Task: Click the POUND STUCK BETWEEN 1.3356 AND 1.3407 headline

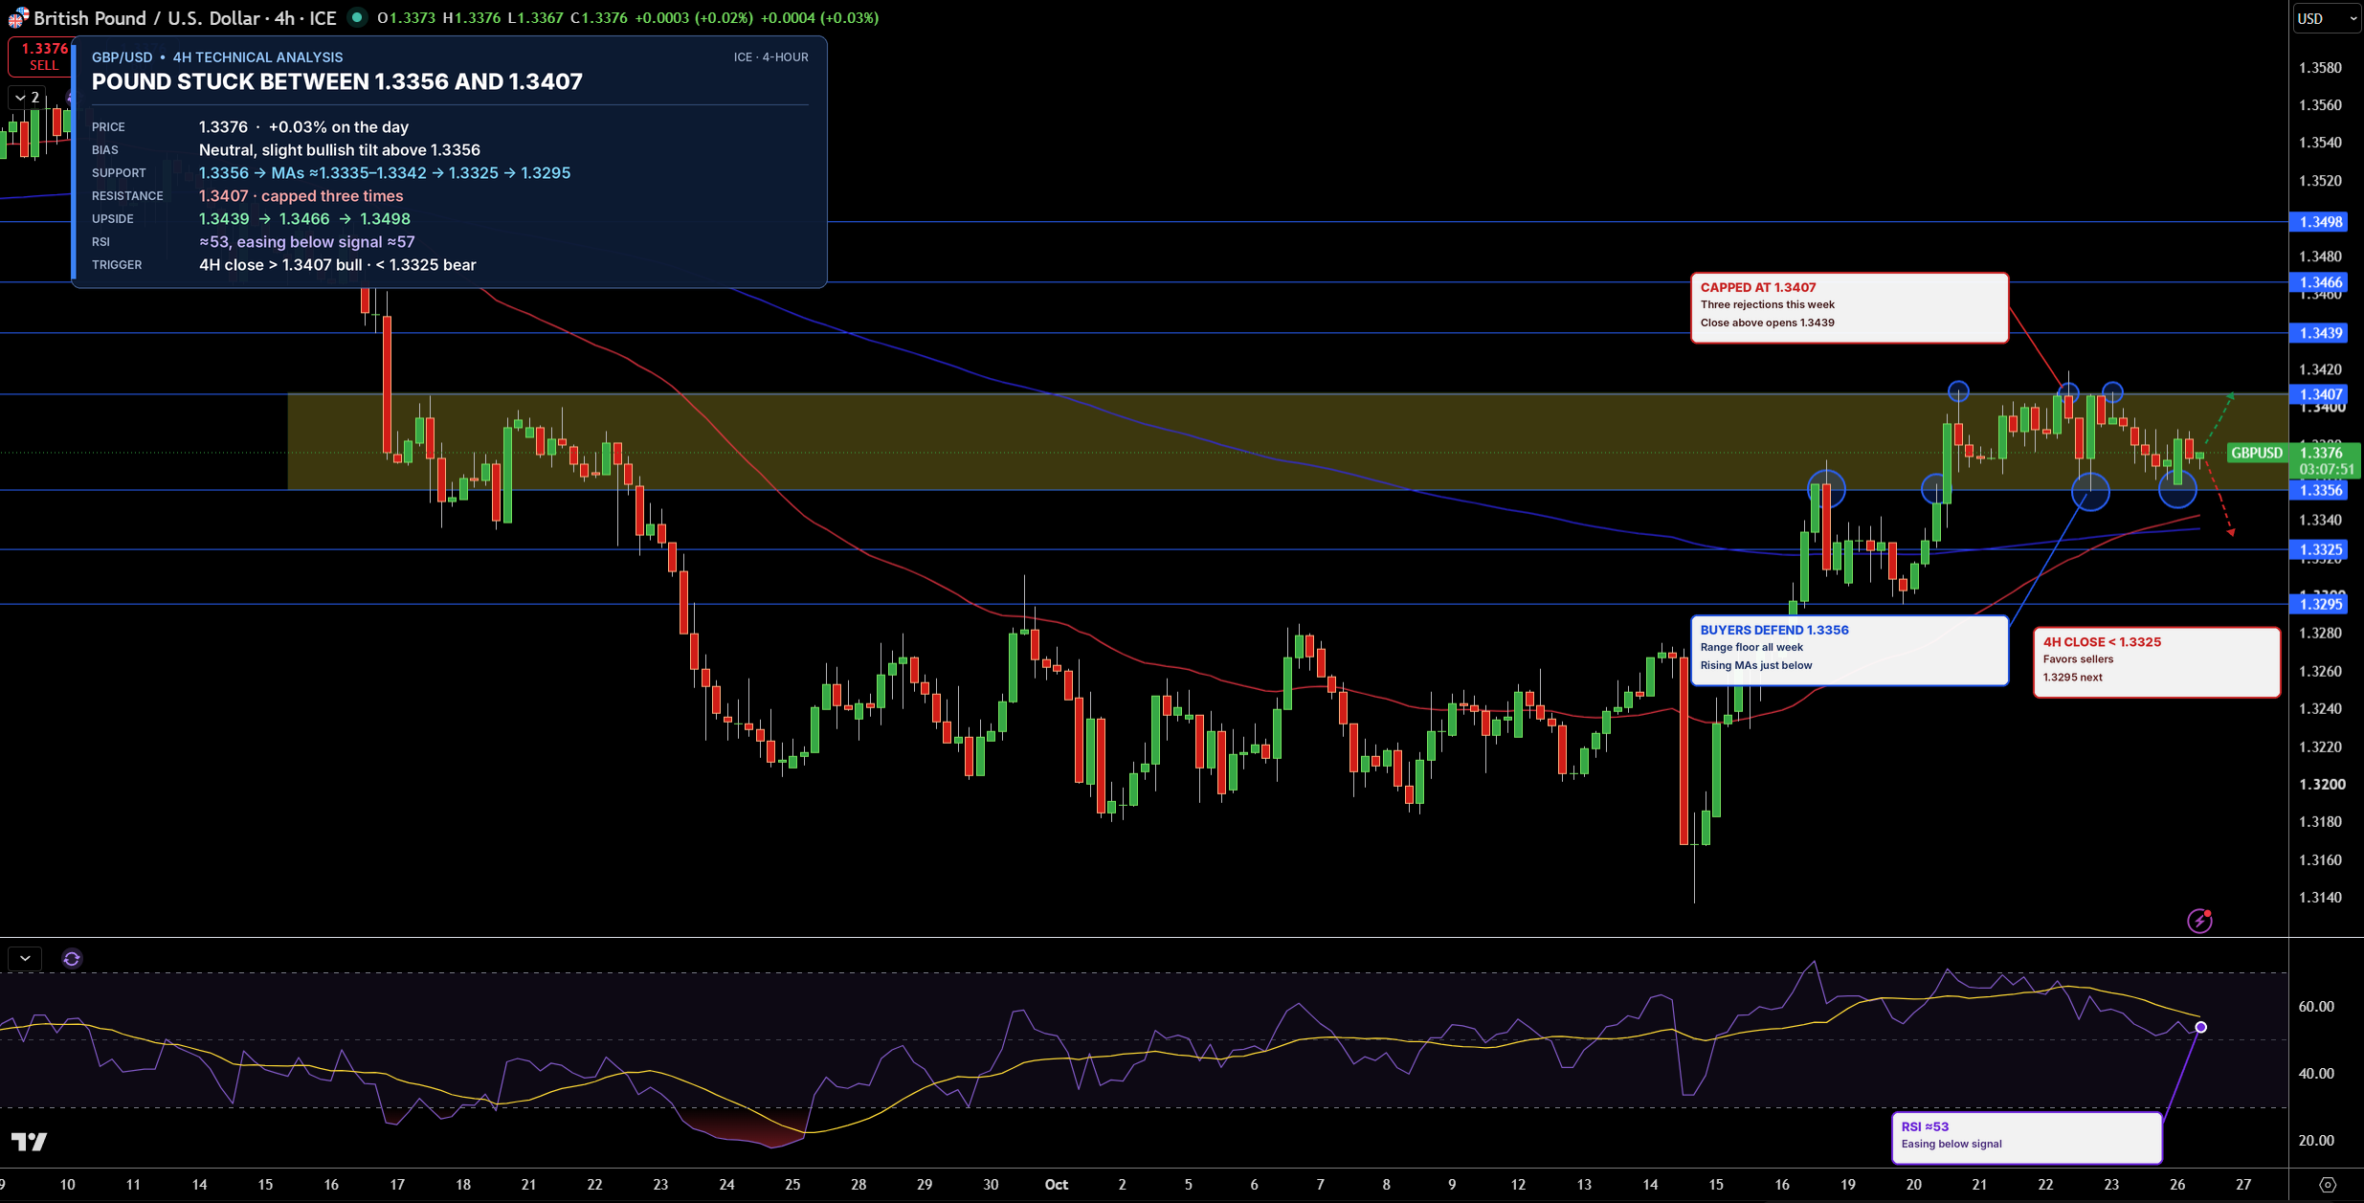Action: [337, 81]
